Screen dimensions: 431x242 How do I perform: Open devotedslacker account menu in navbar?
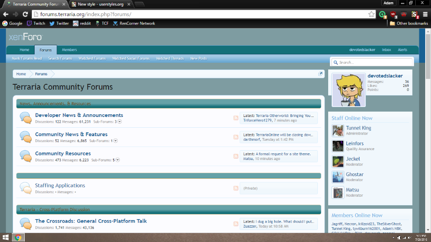tap(362, 50)
